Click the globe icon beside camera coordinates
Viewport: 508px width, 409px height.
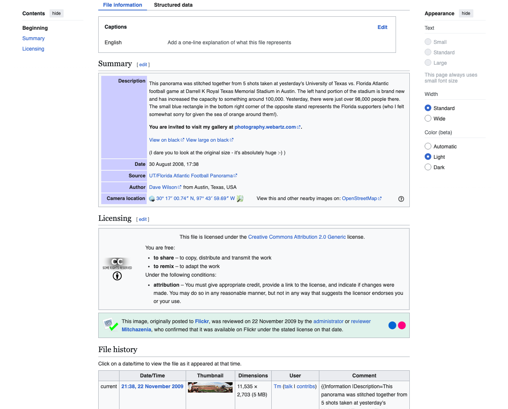pos(152,199)
